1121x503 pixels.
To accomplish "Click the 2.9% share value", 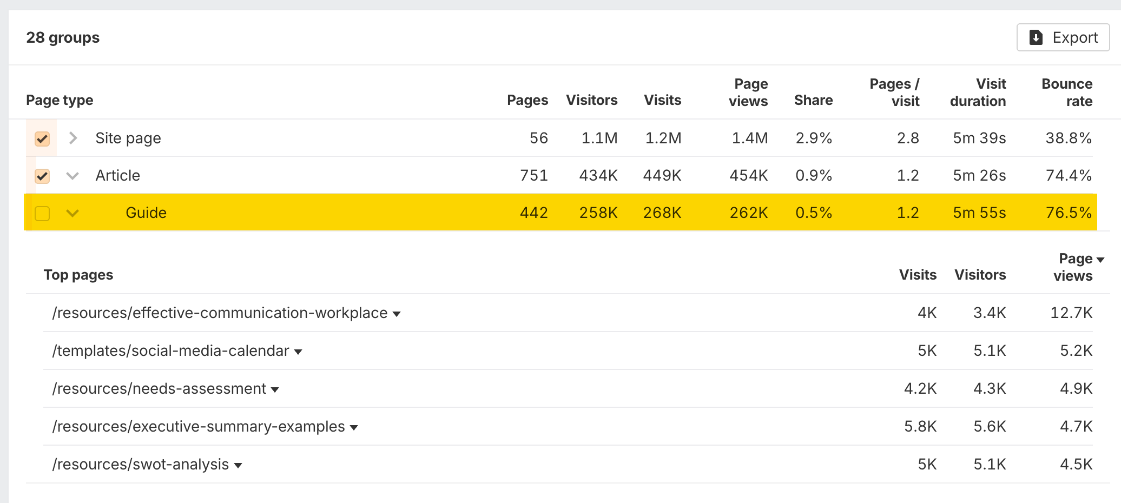I will click(814, 138).
